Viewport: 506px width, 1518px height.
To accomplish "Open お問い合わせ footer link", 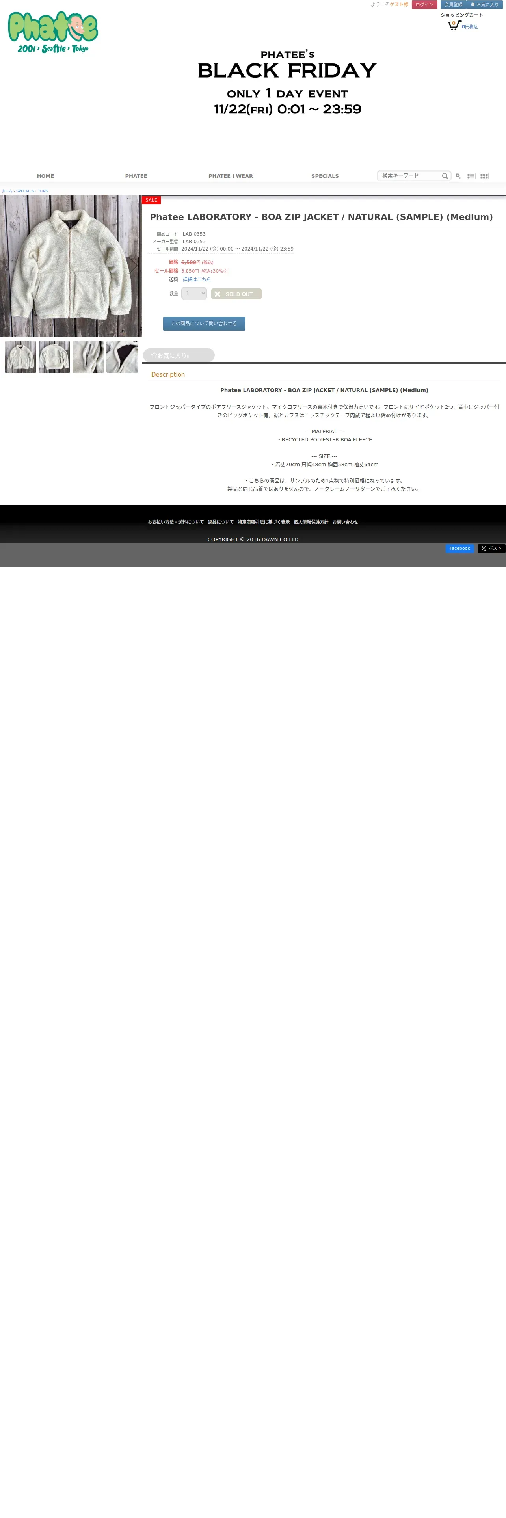I will pos(345,522).
